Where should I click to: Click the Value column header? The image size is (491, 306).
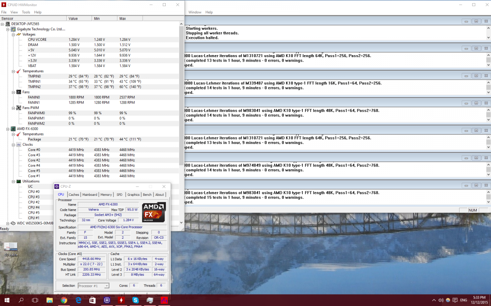[x=79, y=18]
